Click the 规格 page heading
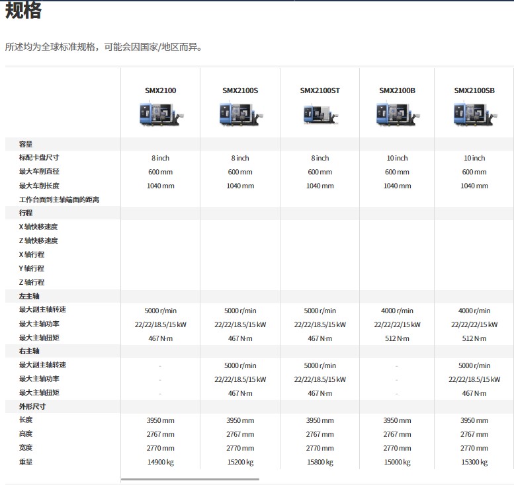 coord(23,10)
